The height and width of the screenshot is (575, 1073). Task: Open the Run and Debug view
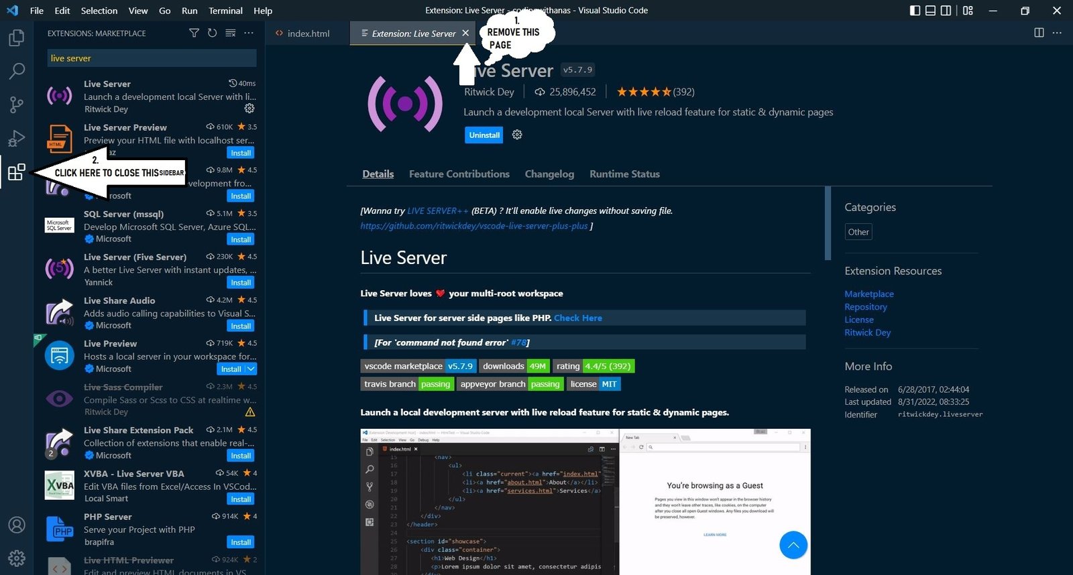[x=16, y=138]
